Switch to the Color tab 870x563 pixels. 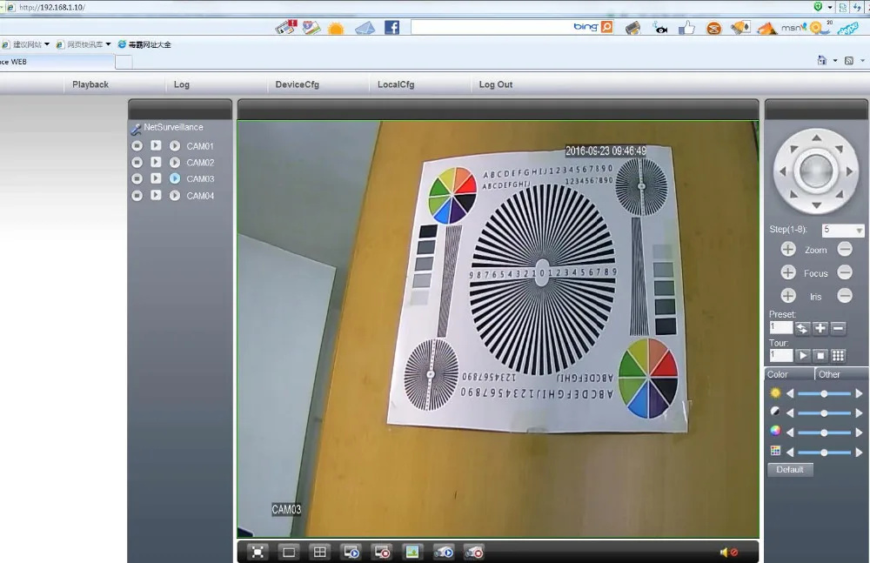(x=789, y=374)
